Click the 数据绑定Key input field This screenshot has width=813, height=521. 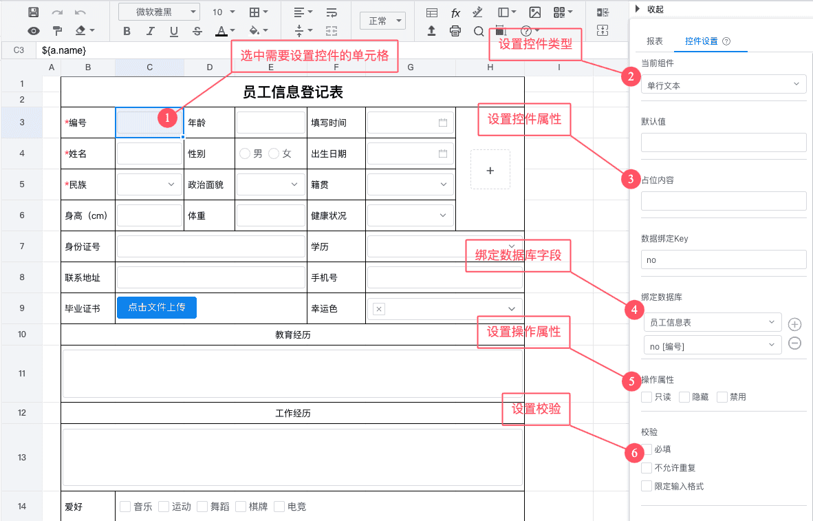(724, 259)
